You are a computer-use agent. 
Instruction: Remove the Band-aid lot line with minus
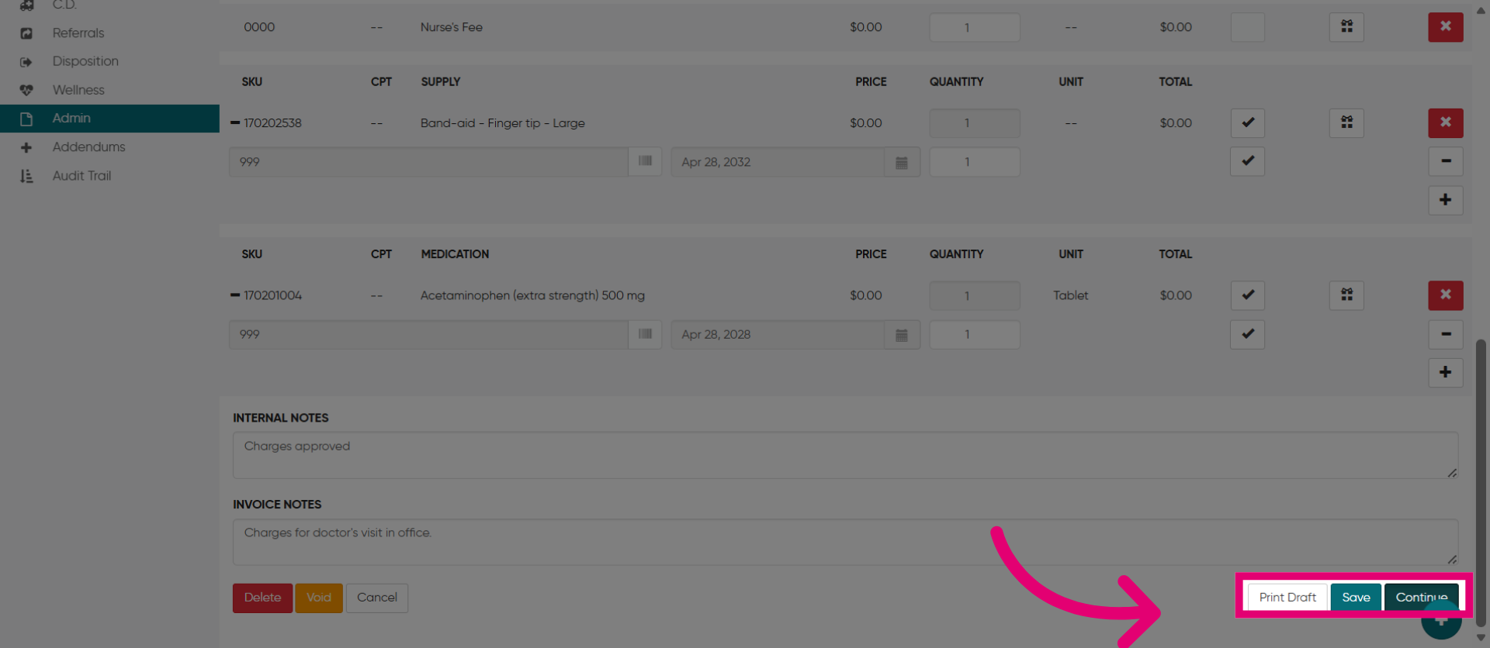(1445, 161)
